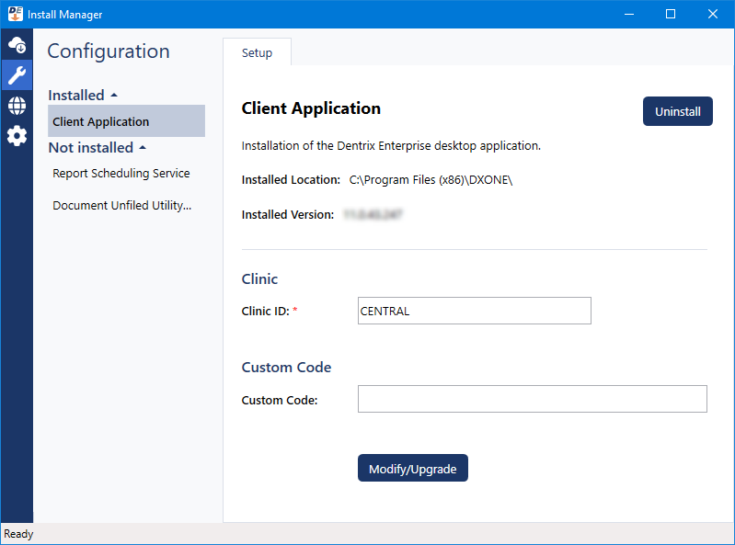Click the installed location path text

tap(431, 180)
